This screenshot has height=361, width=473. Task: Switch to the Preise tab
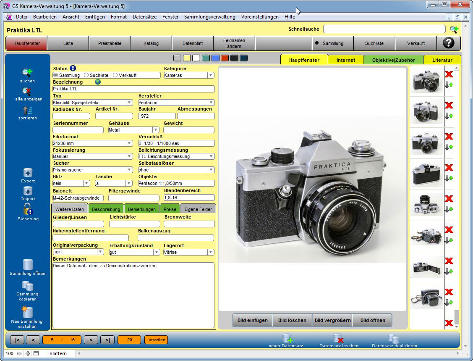click(170, 209)
